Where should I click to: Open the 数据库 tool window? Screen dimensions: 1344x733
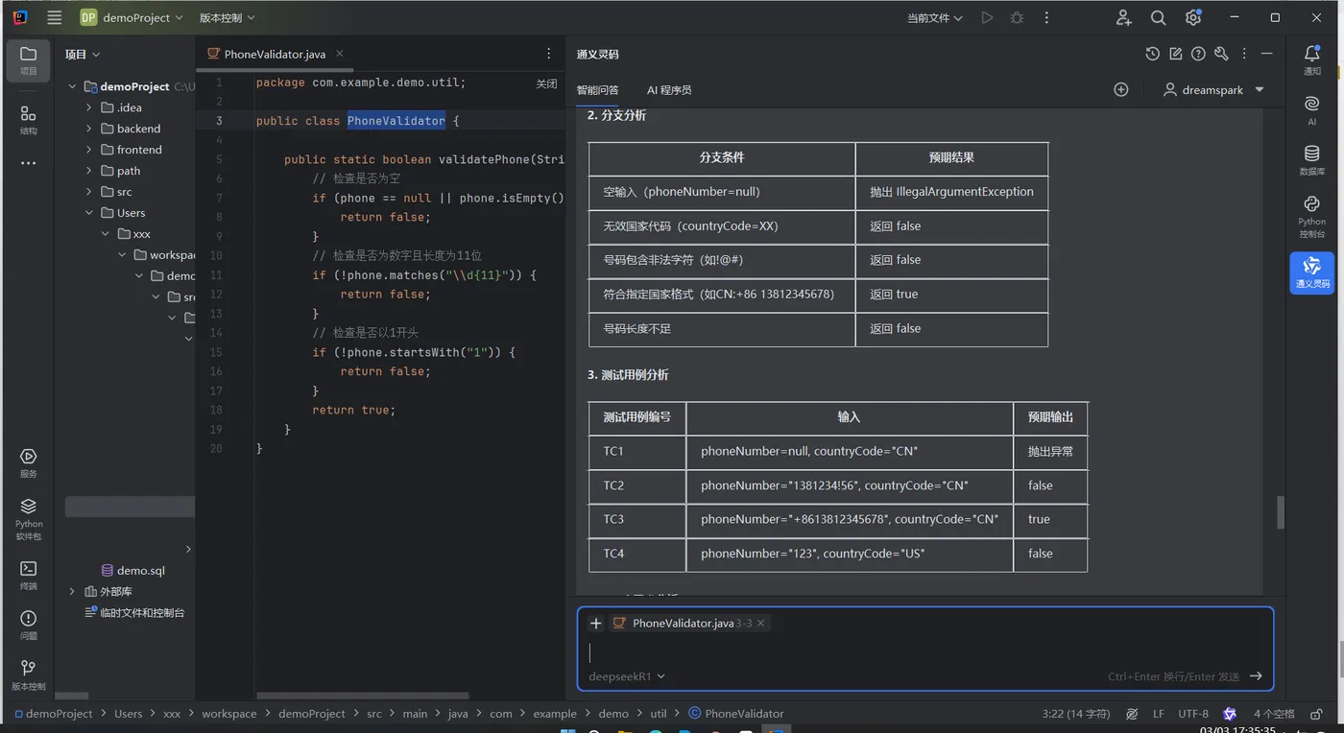coord(1311,159)
